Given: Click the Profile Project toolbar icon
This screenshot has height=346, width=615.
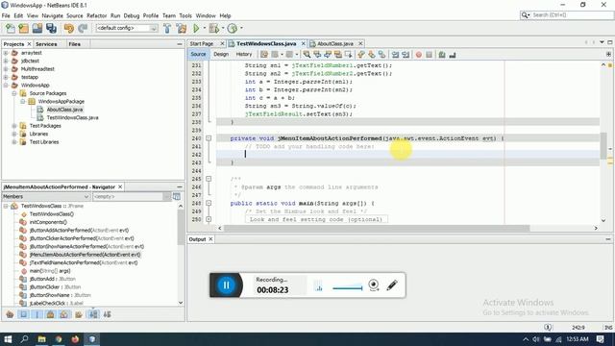Looking at the screenshot, I should [233, 28].
